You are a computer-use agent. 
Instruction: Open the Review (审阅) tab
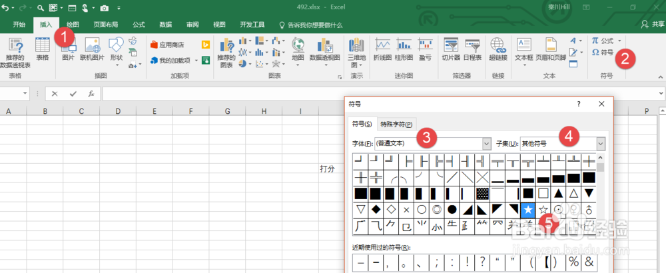click(x=192, y=25)
